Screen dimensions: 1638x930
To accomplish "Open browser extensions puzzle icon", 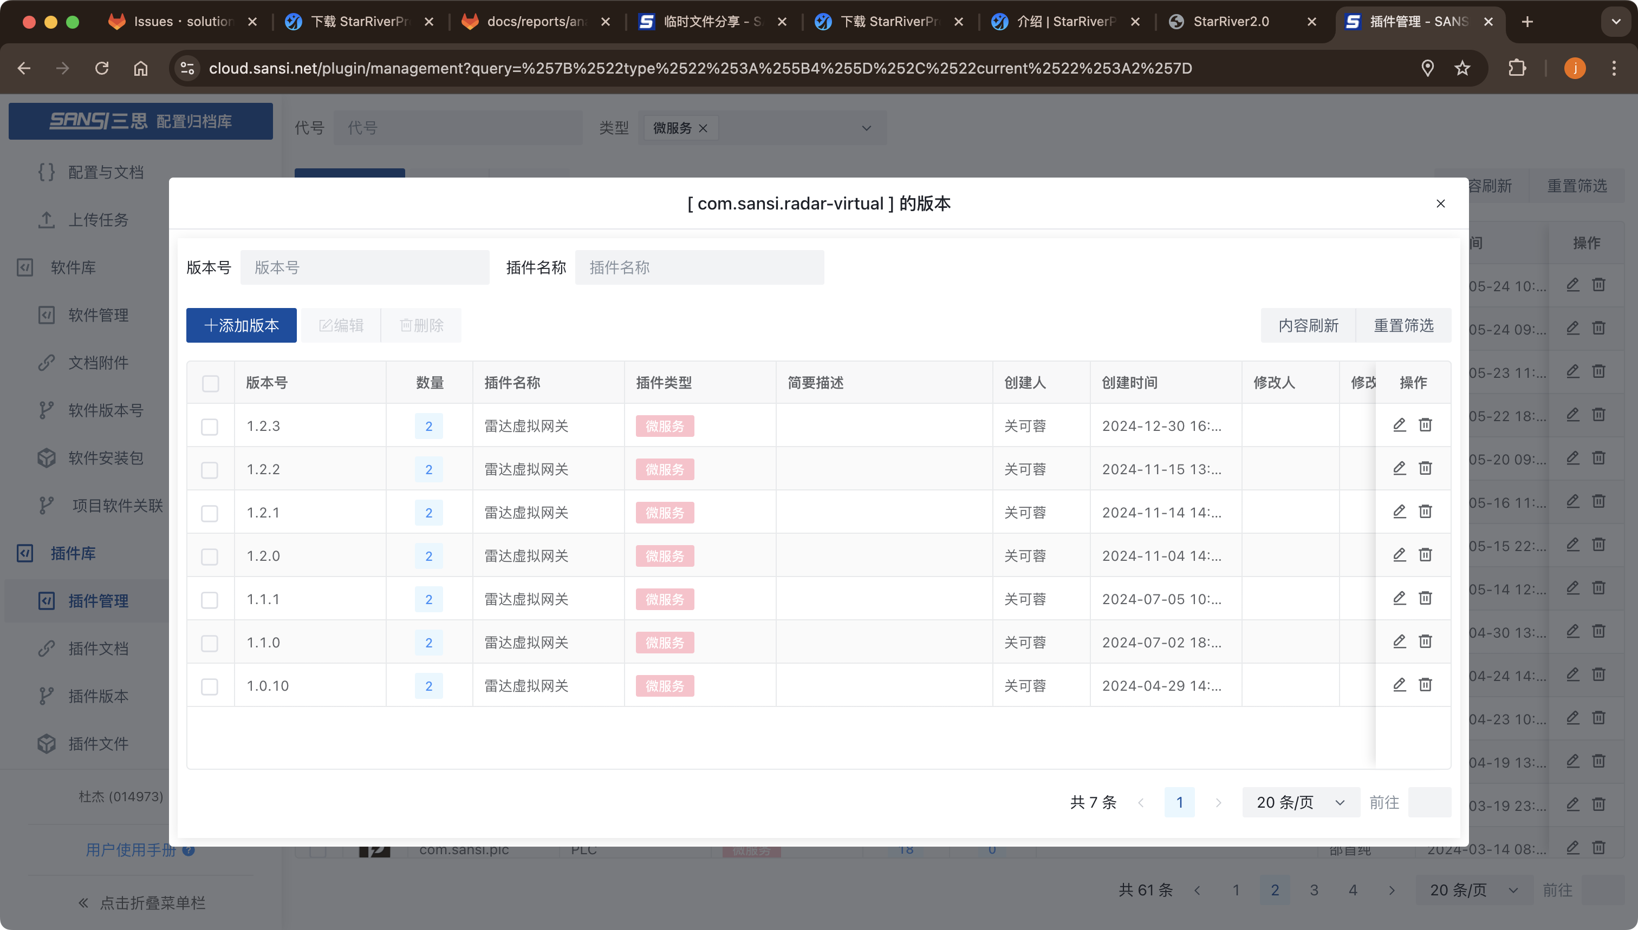I will [x=1517, y=68].
